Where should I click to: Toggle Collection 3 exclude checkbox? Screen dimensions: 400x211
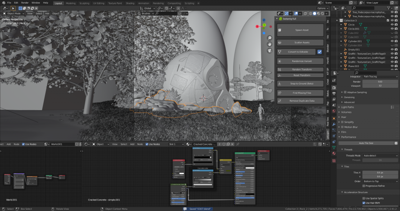pyautogui.click(x=388, y=20)
